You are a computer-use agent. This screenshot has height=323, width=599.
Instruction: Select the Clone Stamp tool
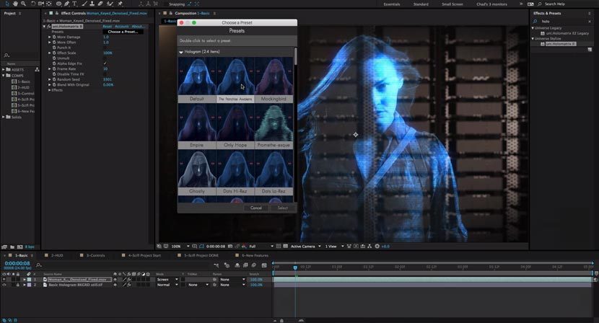tap(92, 4)
